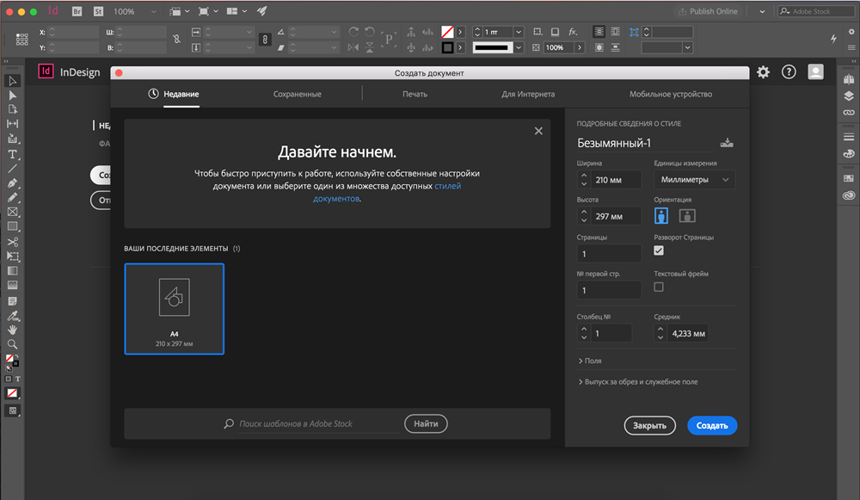
Task: Select the Selection tool arrow
Action: [x=12, y=81]
